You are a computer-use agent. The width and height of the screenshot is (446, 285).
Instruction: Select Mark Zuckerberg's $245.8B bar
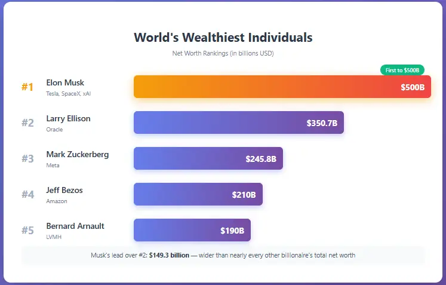208,158
